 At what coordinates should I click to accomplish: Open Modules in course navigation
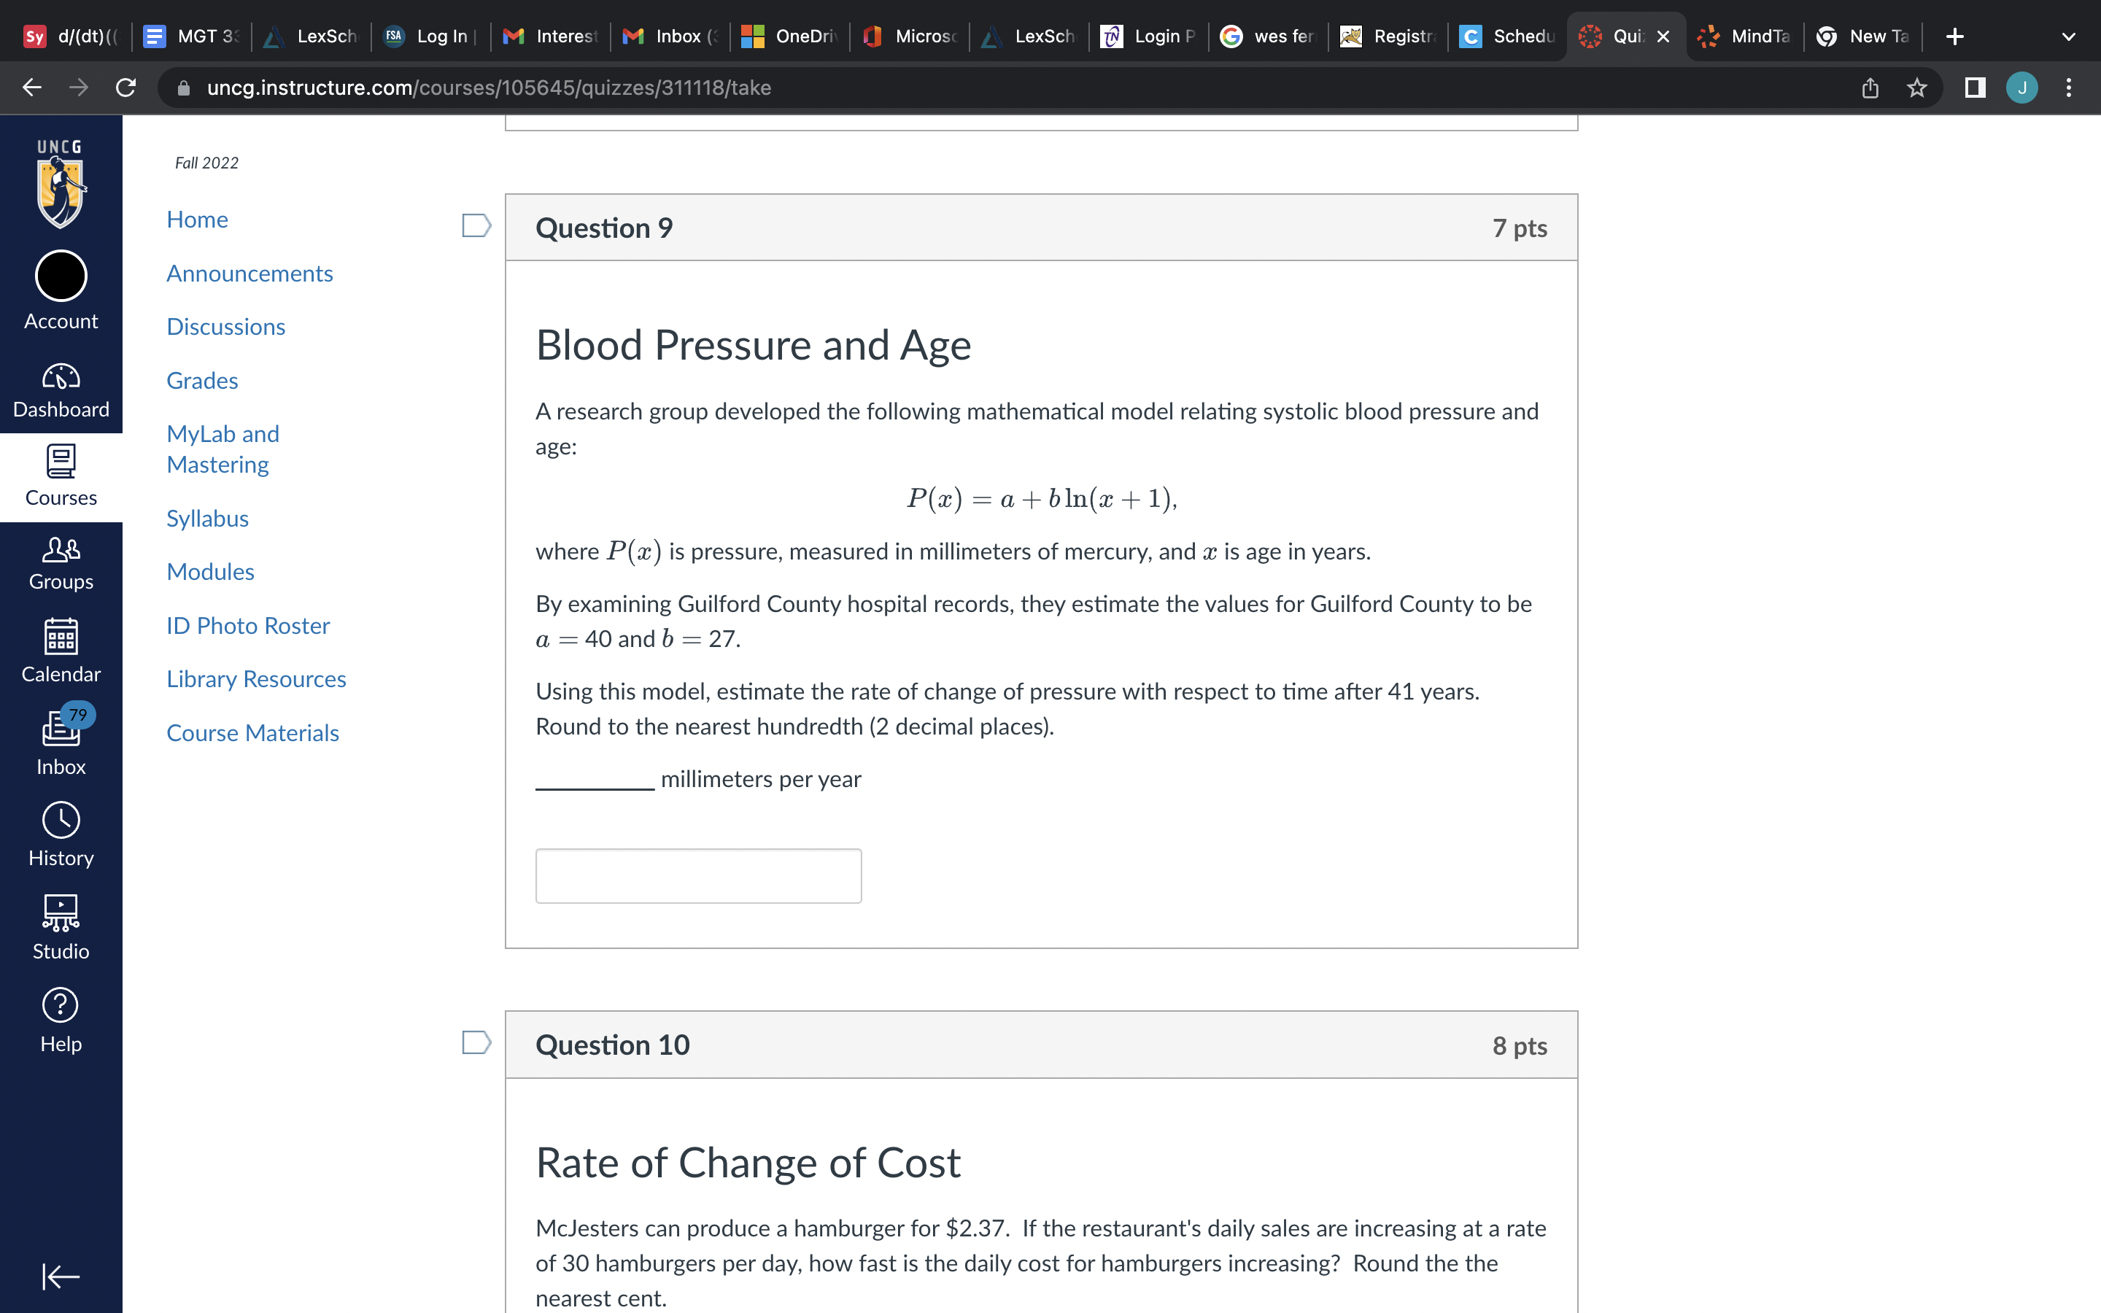click(210, 571)
